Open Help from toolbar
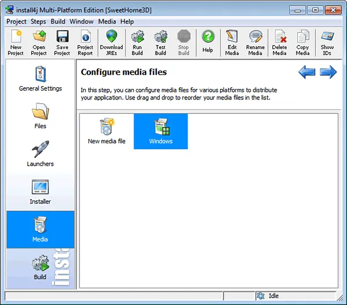This screenshot has height=305, width=347. tap(208, 43)
